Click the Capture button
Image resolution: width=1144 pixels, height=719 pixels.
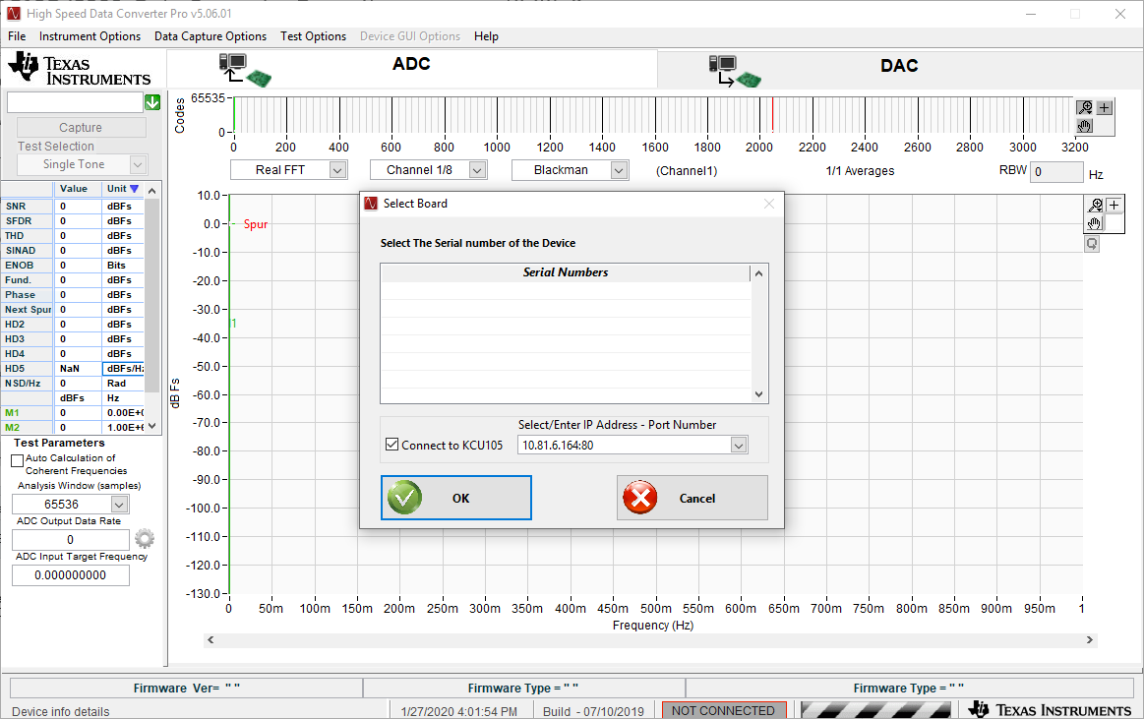click(81, 128)
